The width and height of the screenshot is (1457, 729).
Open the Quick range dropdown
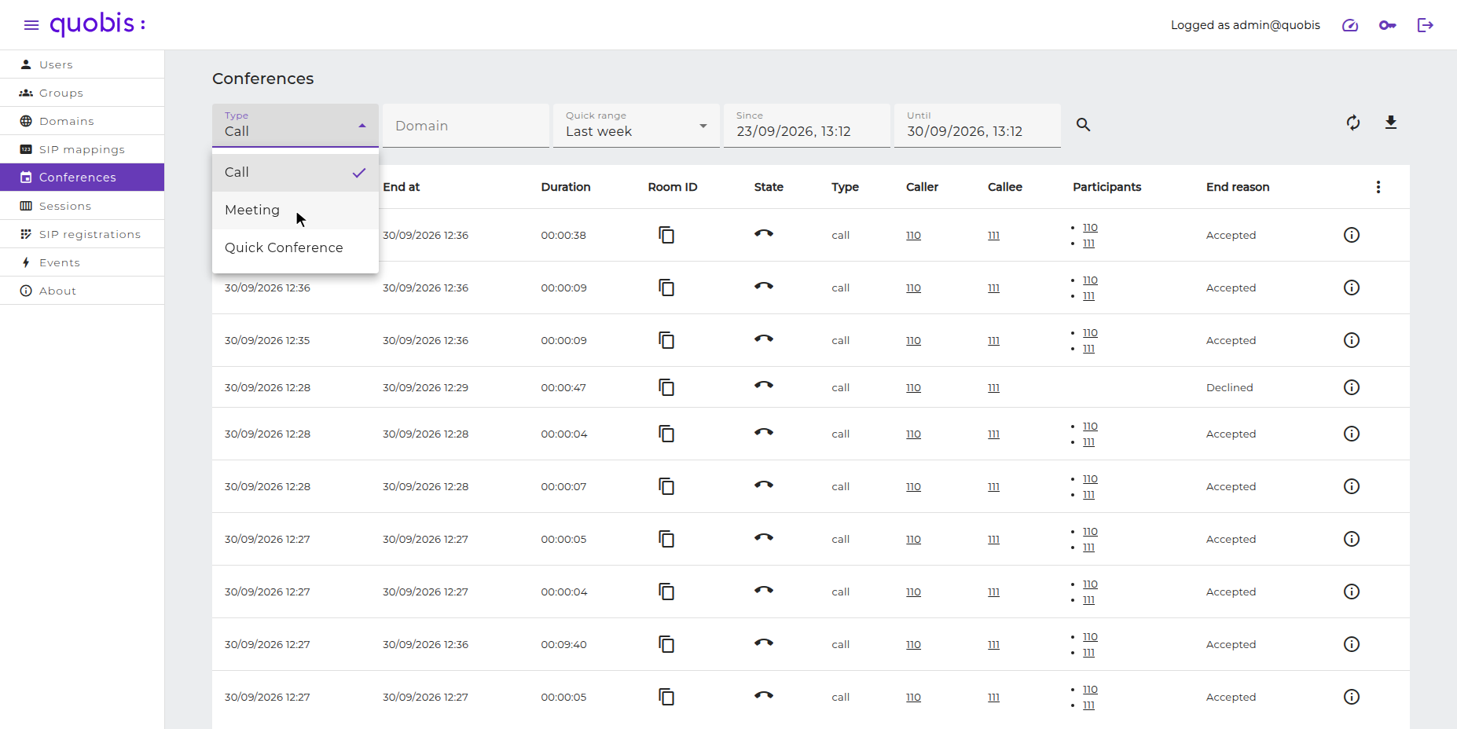click(637, 126)
